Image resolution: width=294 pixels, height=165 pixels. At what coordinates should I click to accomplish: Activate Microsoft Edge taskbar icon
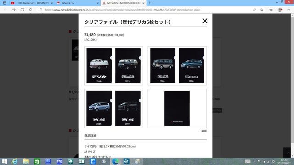point(115,161)
